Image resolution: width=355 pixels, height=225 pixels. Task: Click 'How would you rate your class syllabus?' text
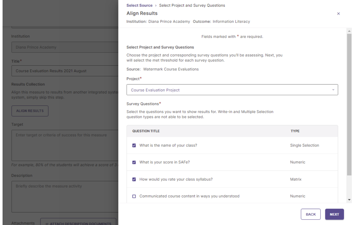coord(176,179)
